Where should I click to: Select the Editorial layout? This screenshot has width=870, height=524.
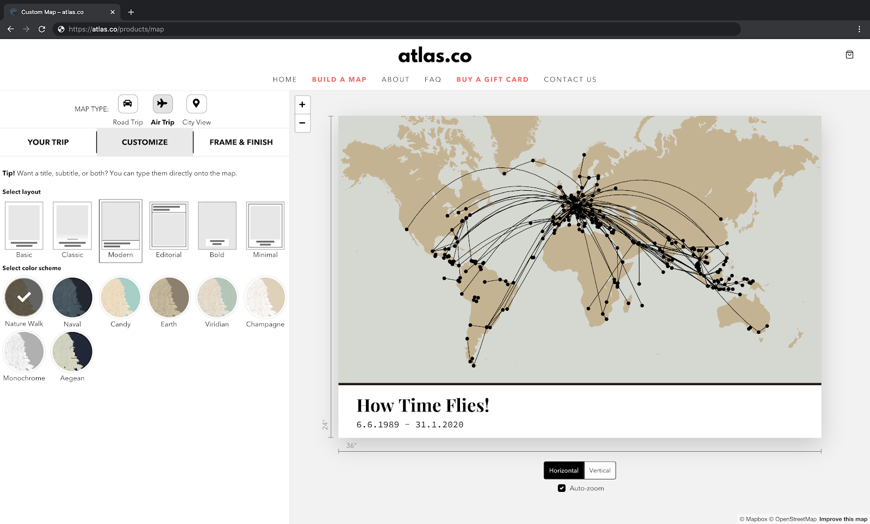pyautogui.click(x=169, y=225)
